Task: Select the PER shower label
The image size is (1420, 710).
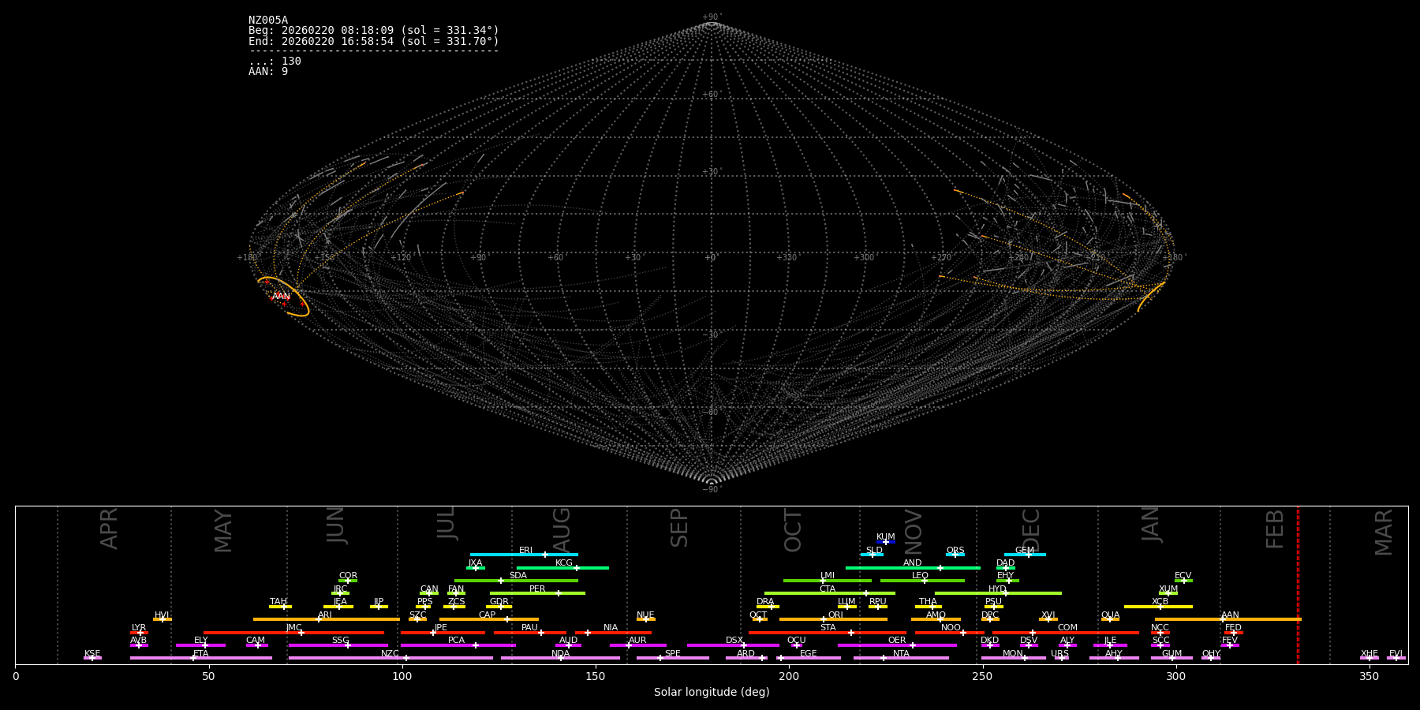Action: click(537, 589)
